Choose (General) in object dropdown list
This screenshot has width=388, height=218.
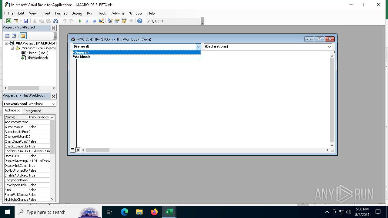point(137,52)
